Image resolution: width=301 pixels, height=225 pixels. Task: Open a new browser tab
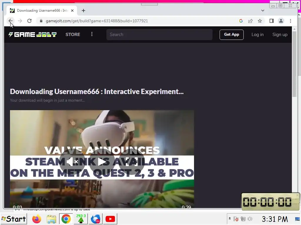[83, 11]
